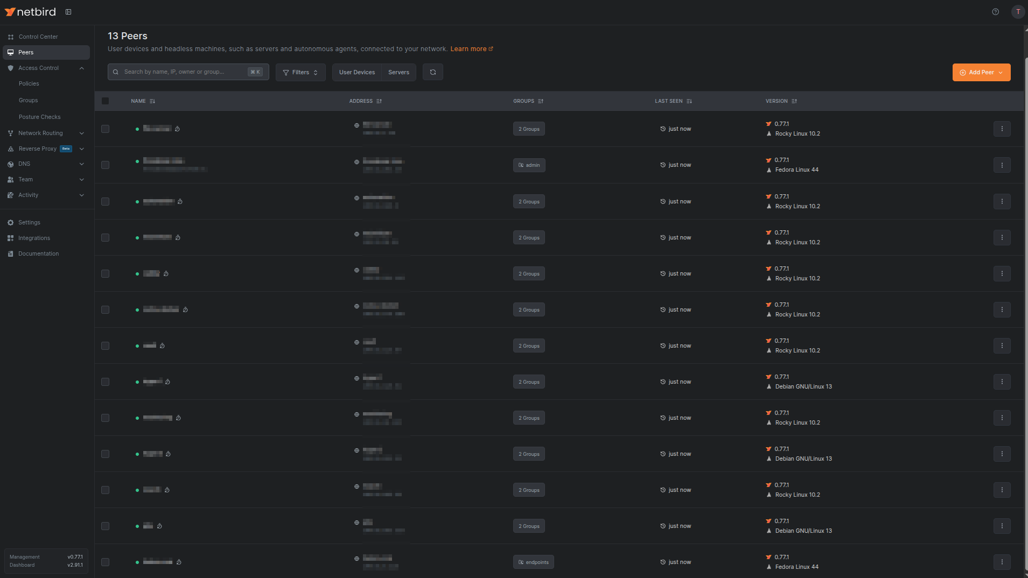Open Posture Checks in sidebar

coord(40,117)
